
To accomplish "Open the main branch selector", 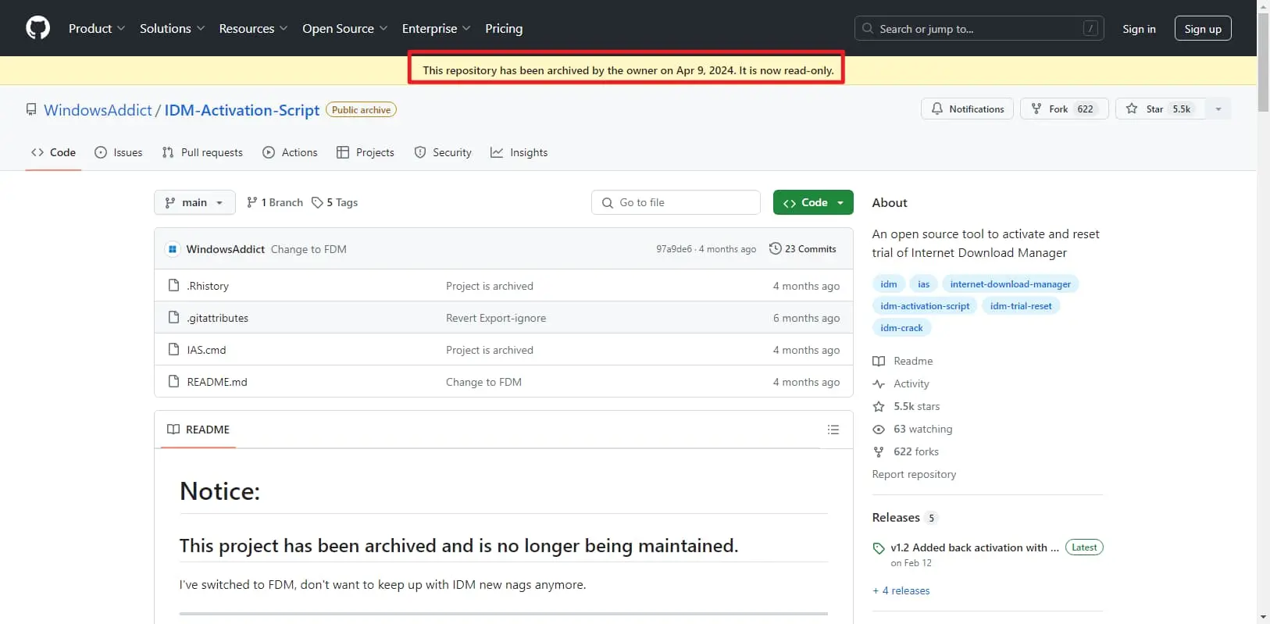I will 194,202.
